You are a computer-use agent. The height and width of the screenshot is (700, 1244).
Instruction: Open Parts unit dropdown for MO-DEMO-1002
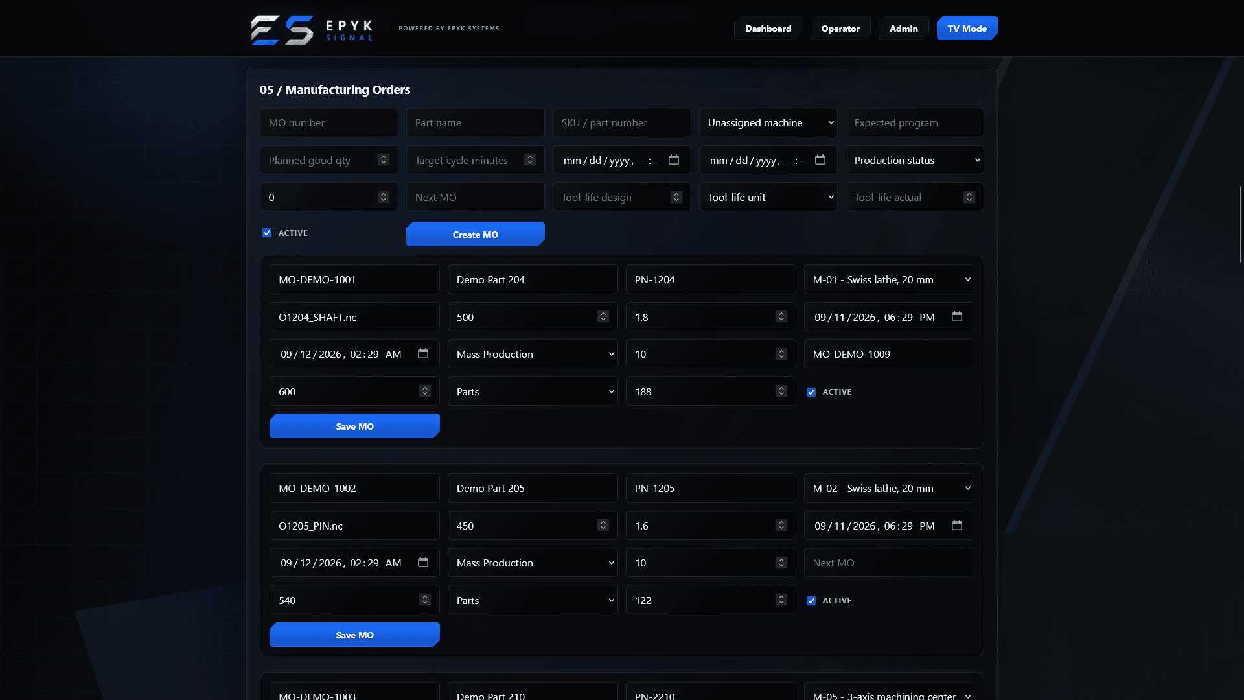tap(532, 600)
